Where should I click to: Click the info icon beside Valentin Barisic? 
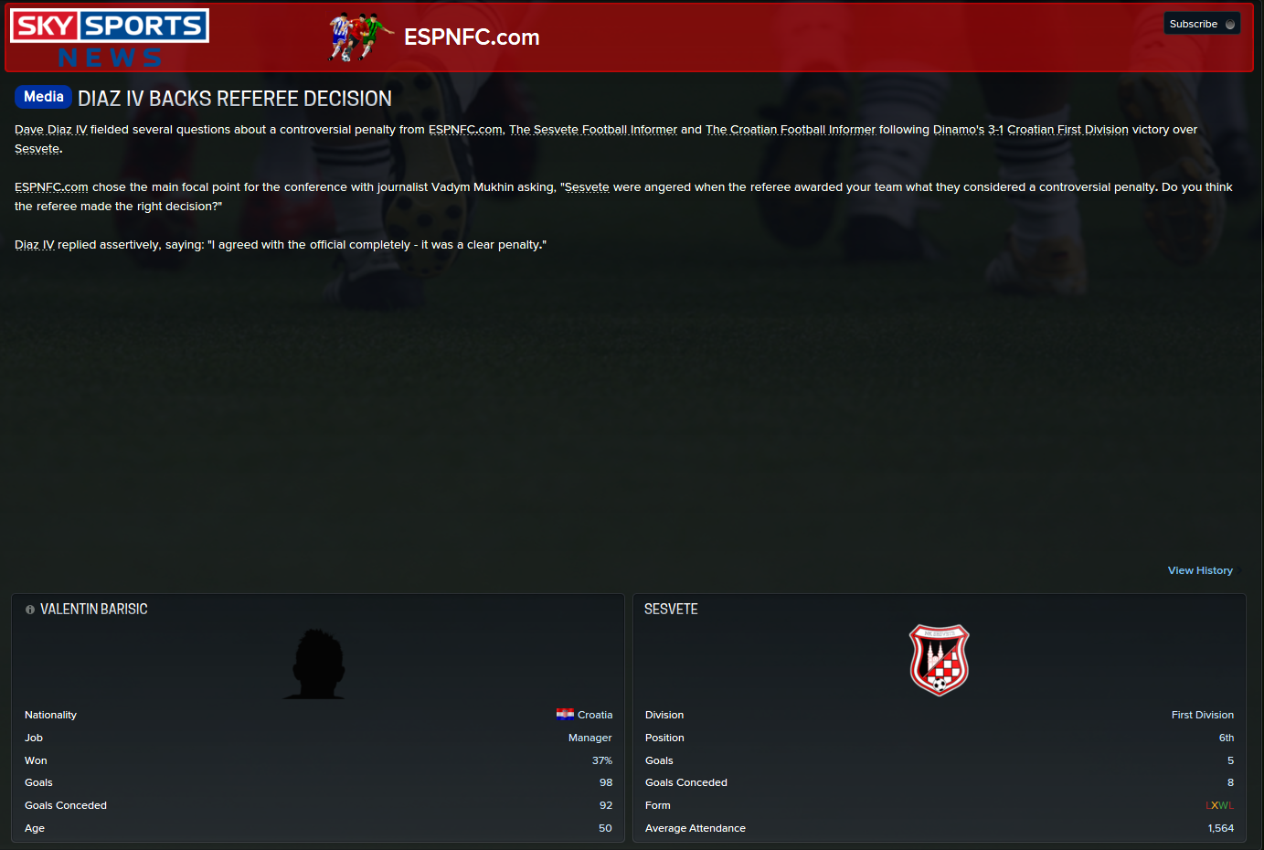pyautogui.click(x=30, y=610)
